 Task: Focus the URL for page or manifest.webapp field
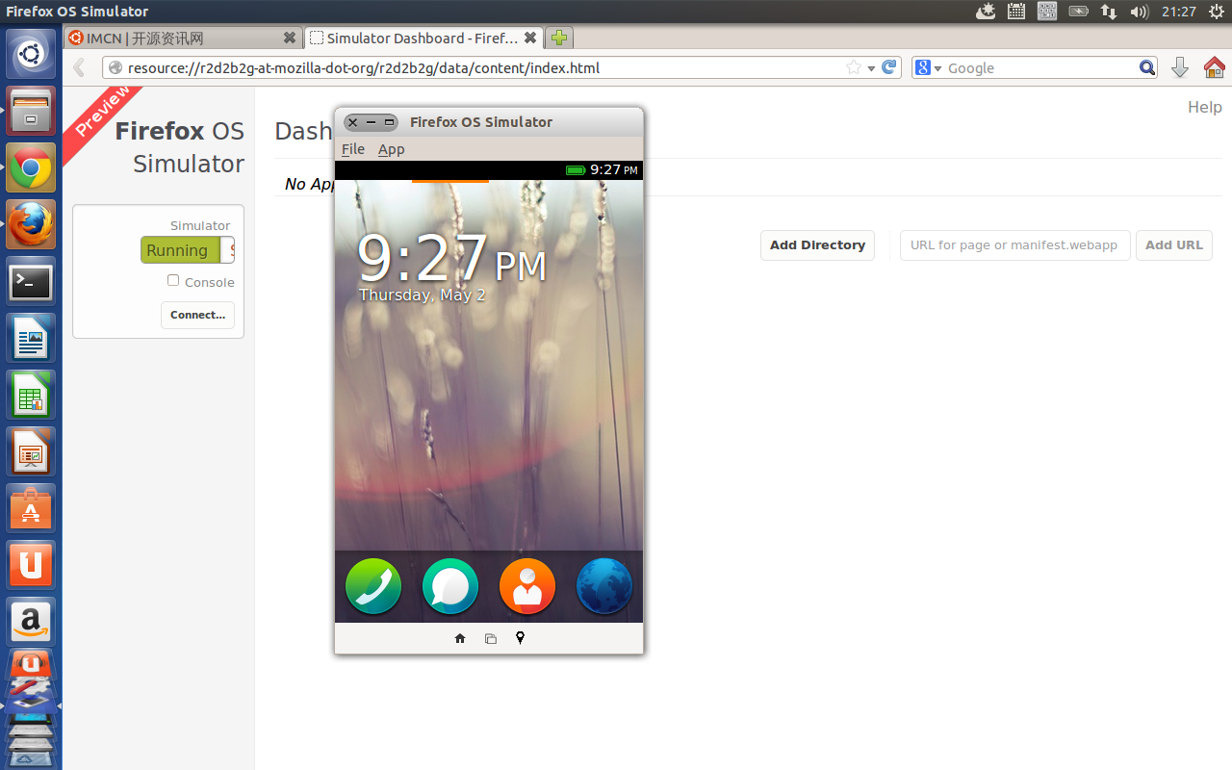pos(1014,245)
